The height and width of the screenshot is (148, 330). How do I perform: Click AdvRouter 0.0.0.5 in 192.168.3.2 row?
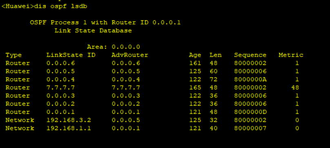pyautogui.click(x=126, y=120)
